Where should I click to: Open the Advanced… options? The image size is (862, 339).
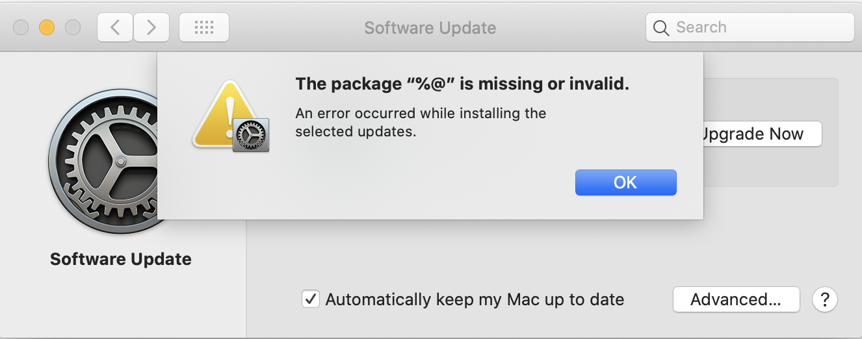tap(736, 299)
